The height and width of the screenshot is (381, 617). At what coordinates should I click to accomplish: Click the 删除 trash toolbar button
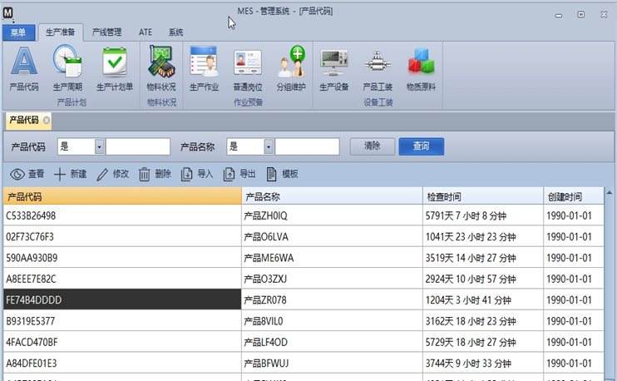pos(155,174)
